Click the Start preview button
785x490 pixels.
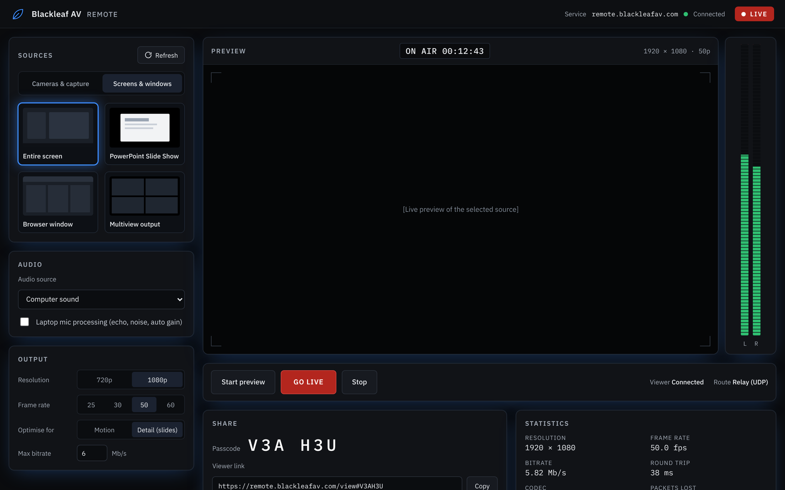coord(243,382)
